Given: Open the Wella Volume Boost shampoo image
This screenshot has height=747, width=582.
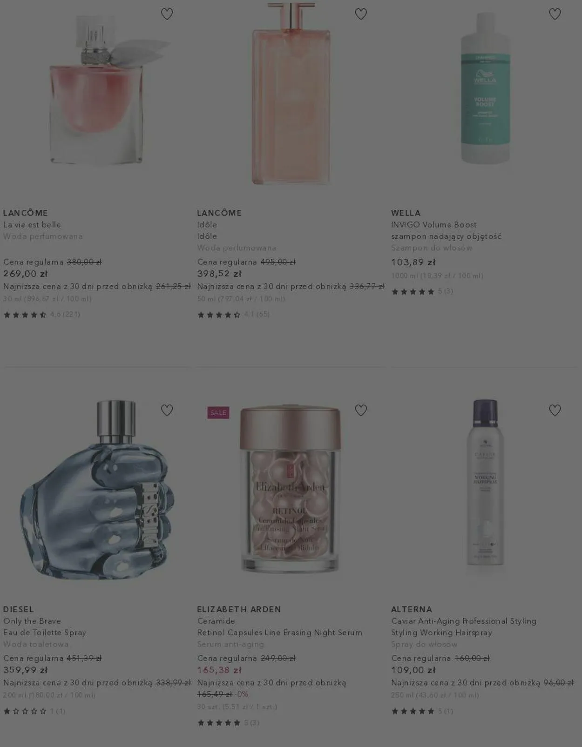Looking at the screenshot, I should (x=485, y=87).
